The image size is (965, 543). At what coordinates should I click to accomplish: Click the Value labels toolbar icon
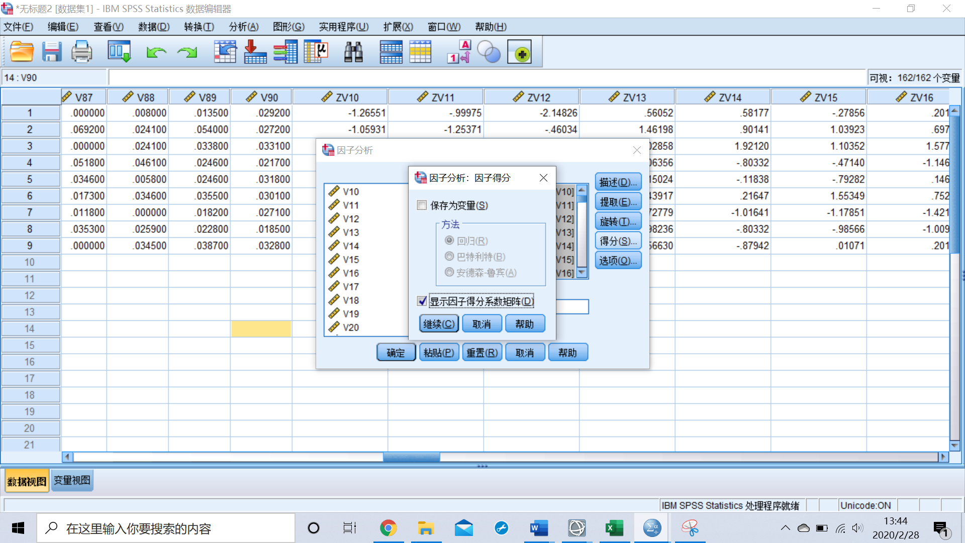tap(459, 52)
